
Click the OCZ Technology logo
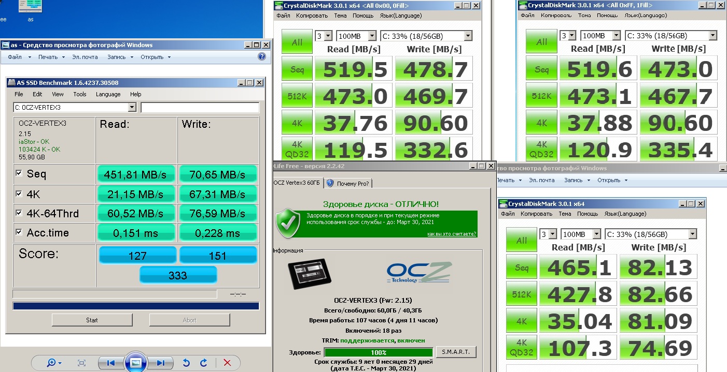pos(419,272)
